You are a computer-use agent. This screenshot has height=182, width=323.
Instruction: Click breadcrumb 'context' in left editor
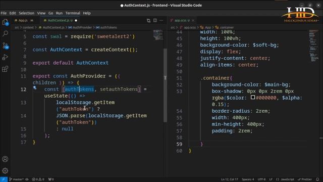point(28,27)
